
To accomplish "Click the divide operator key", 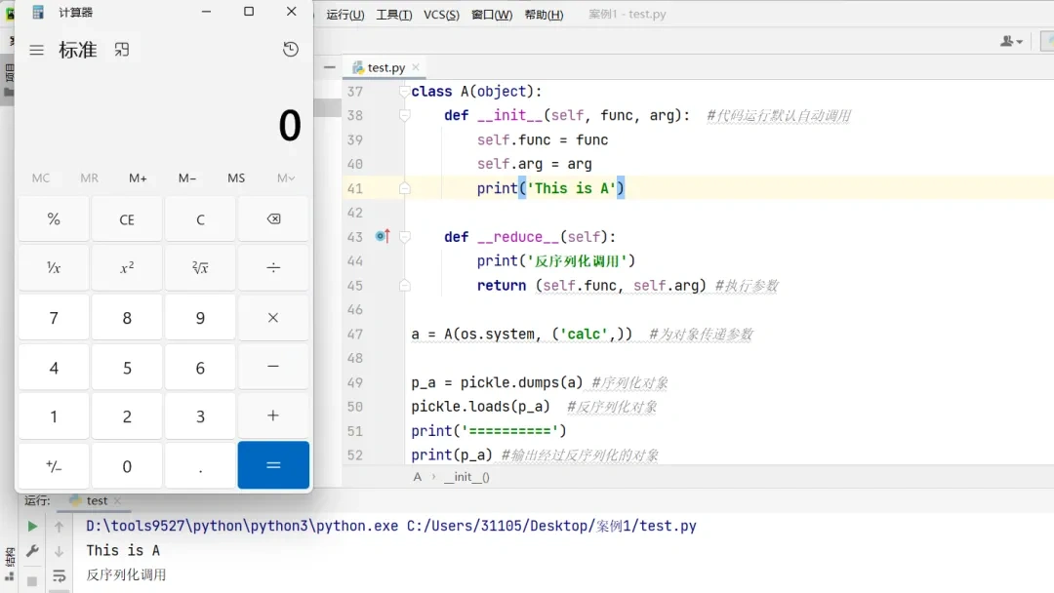I will coord(273,267).
